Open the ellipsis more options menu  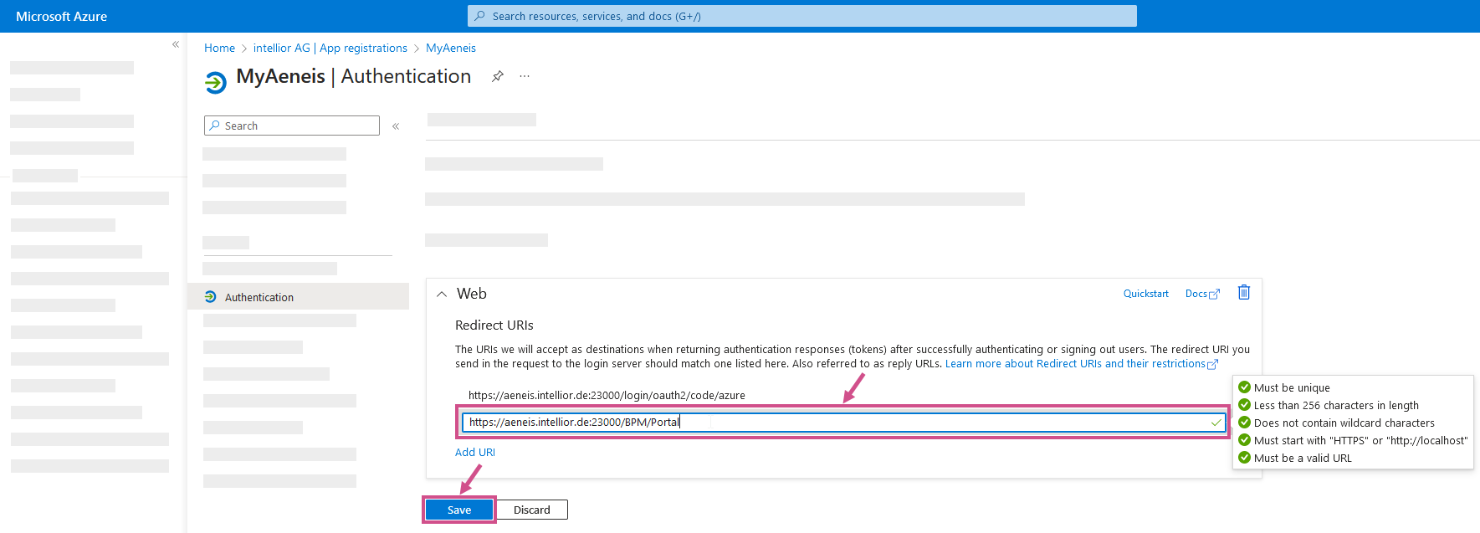click(525, 76)
